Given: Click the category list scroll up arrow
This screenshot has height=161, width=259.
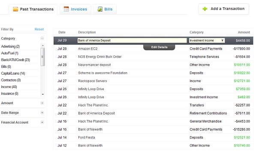Looking at the screenshot, I should click(x=43, y=45).
